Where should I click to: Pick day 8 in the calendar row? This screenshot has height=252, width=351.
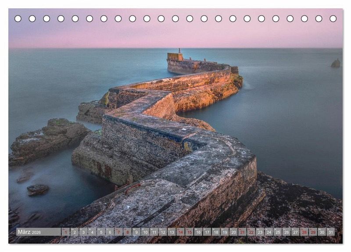click(x=127, y=232)
